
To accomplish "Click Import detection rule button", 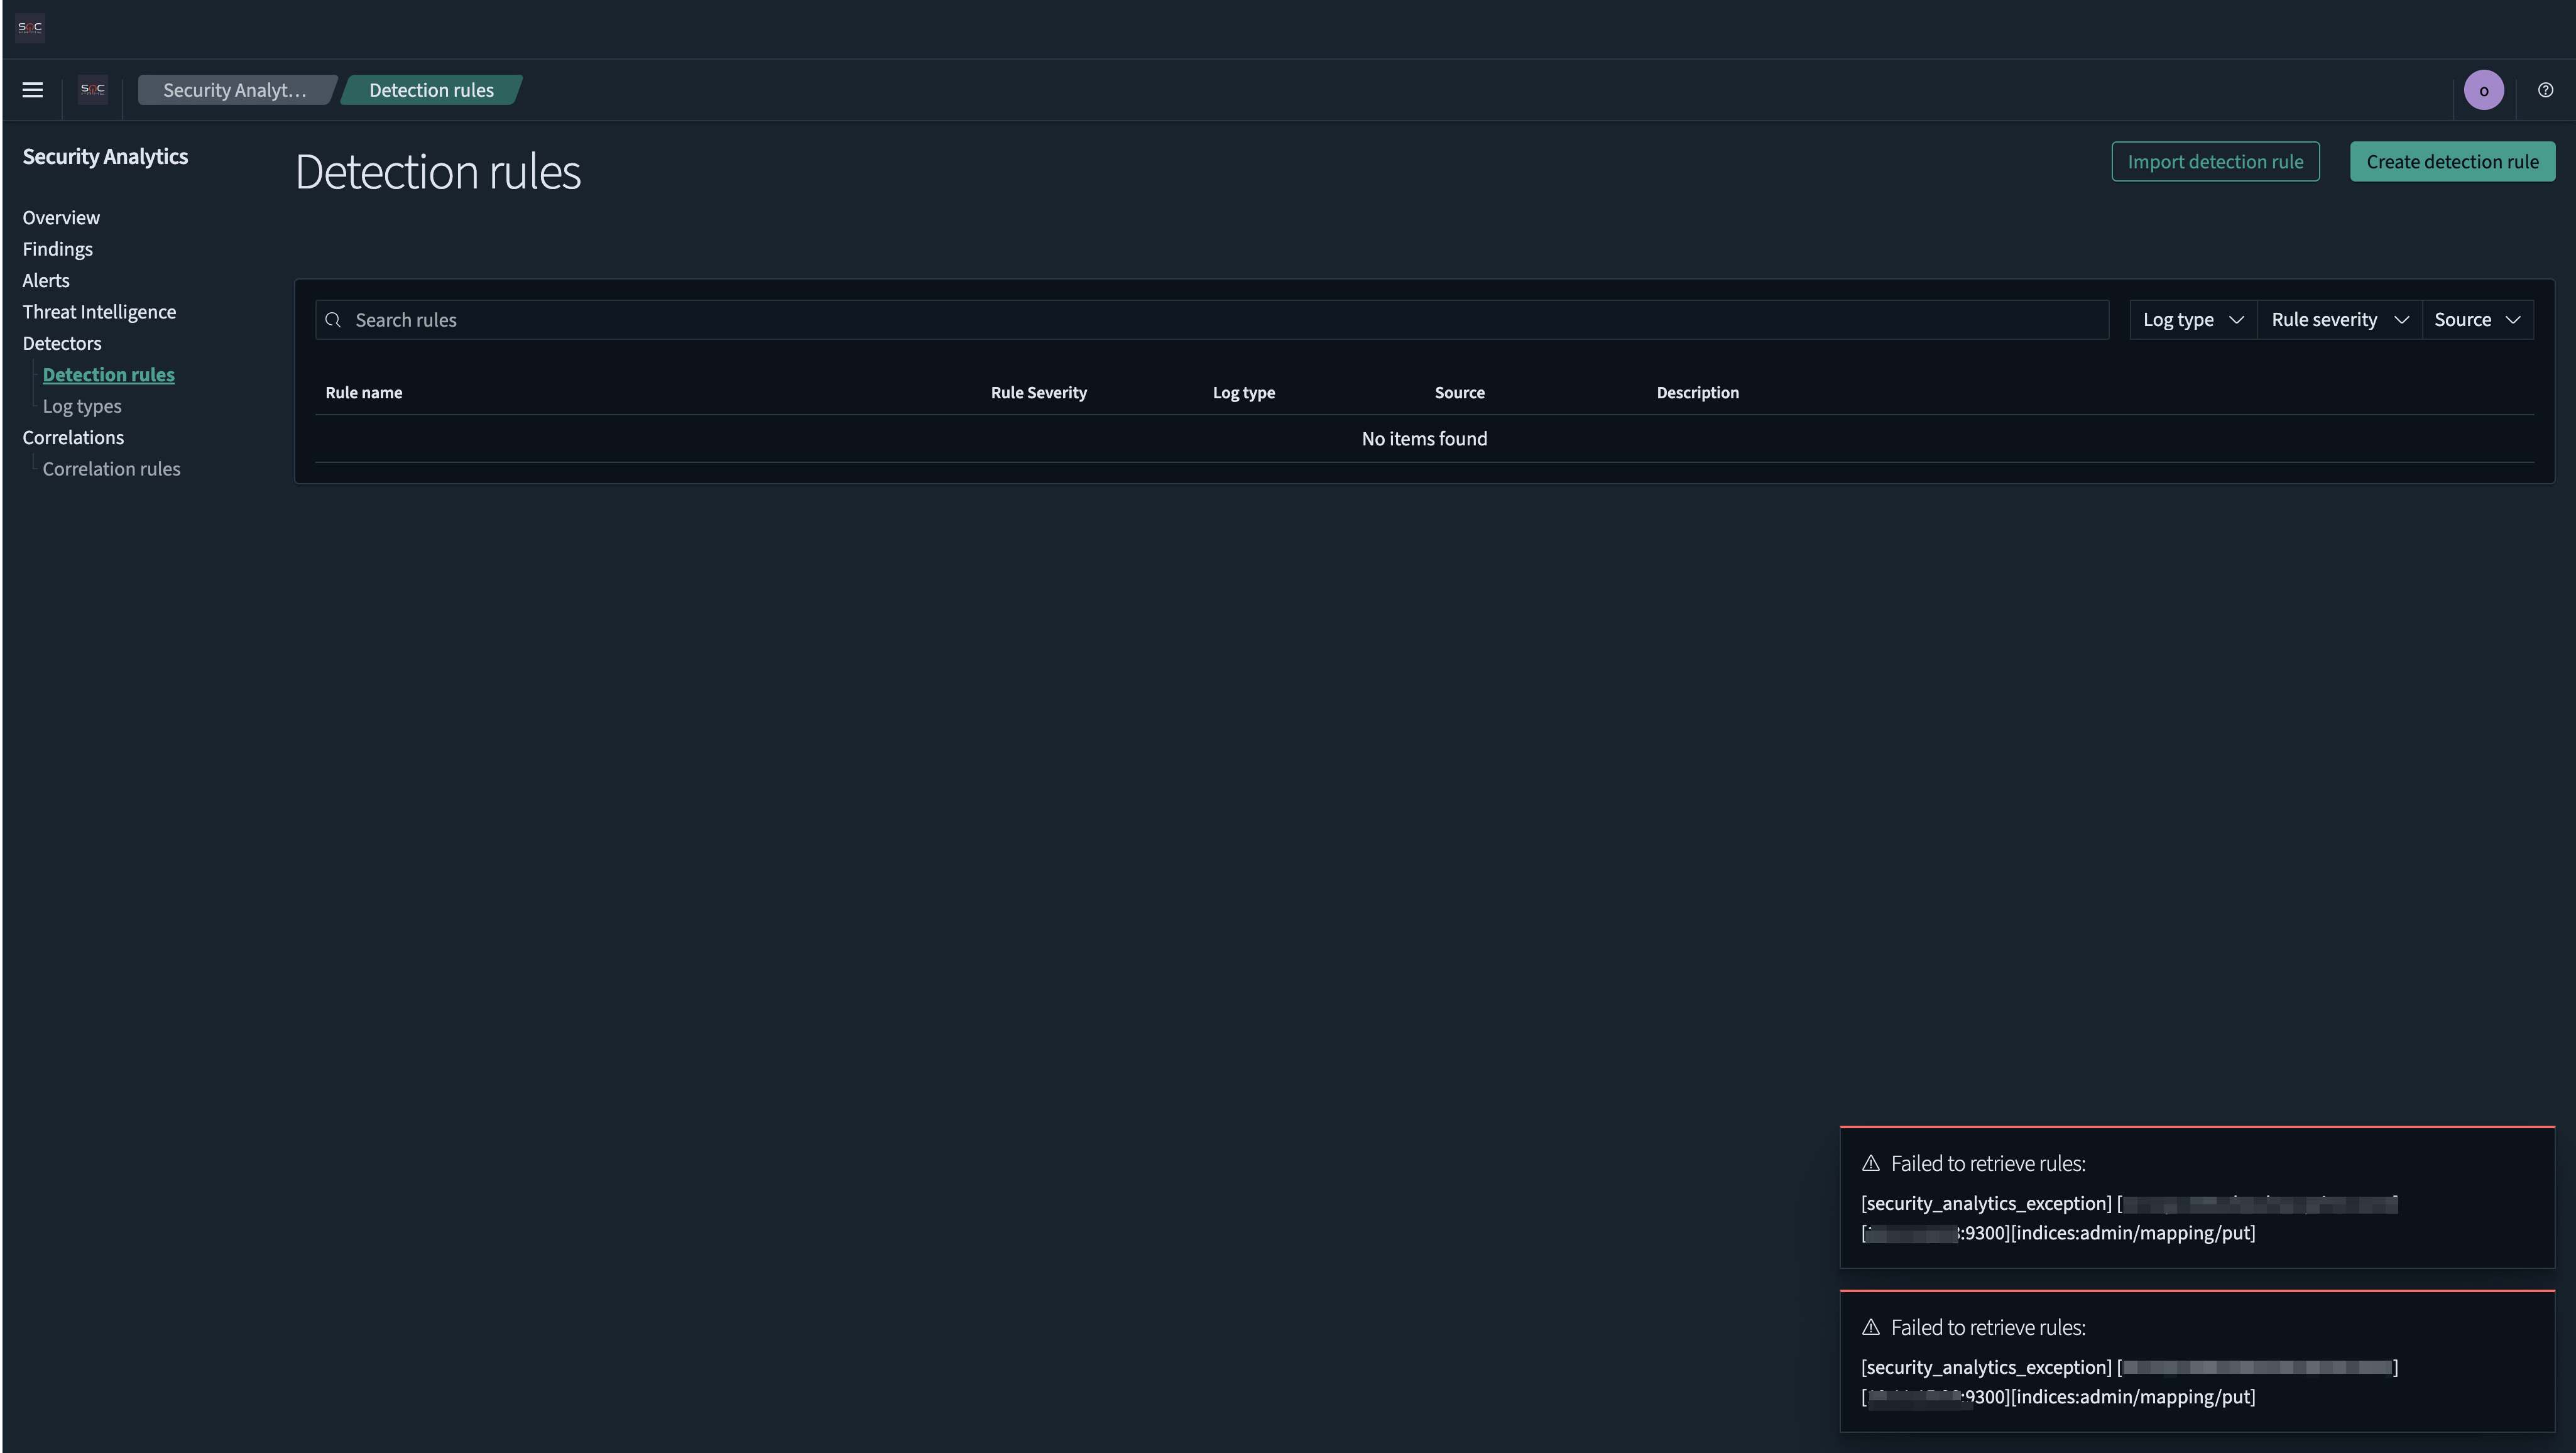I will click(2215, 162).
